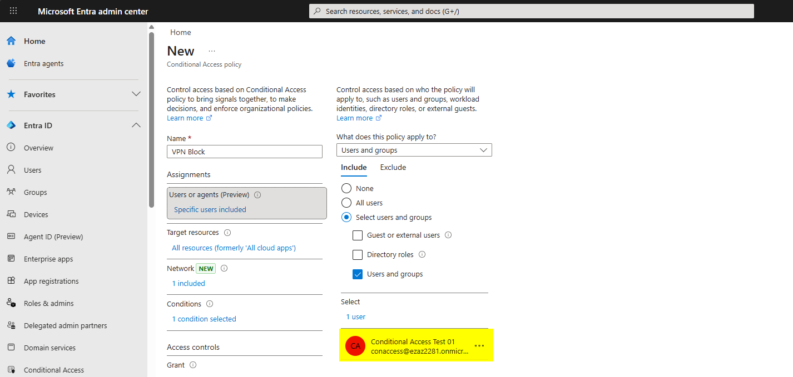793x377 pixels.
Task: Click the Overview info icon in sidebar
Action: [11, 148]
